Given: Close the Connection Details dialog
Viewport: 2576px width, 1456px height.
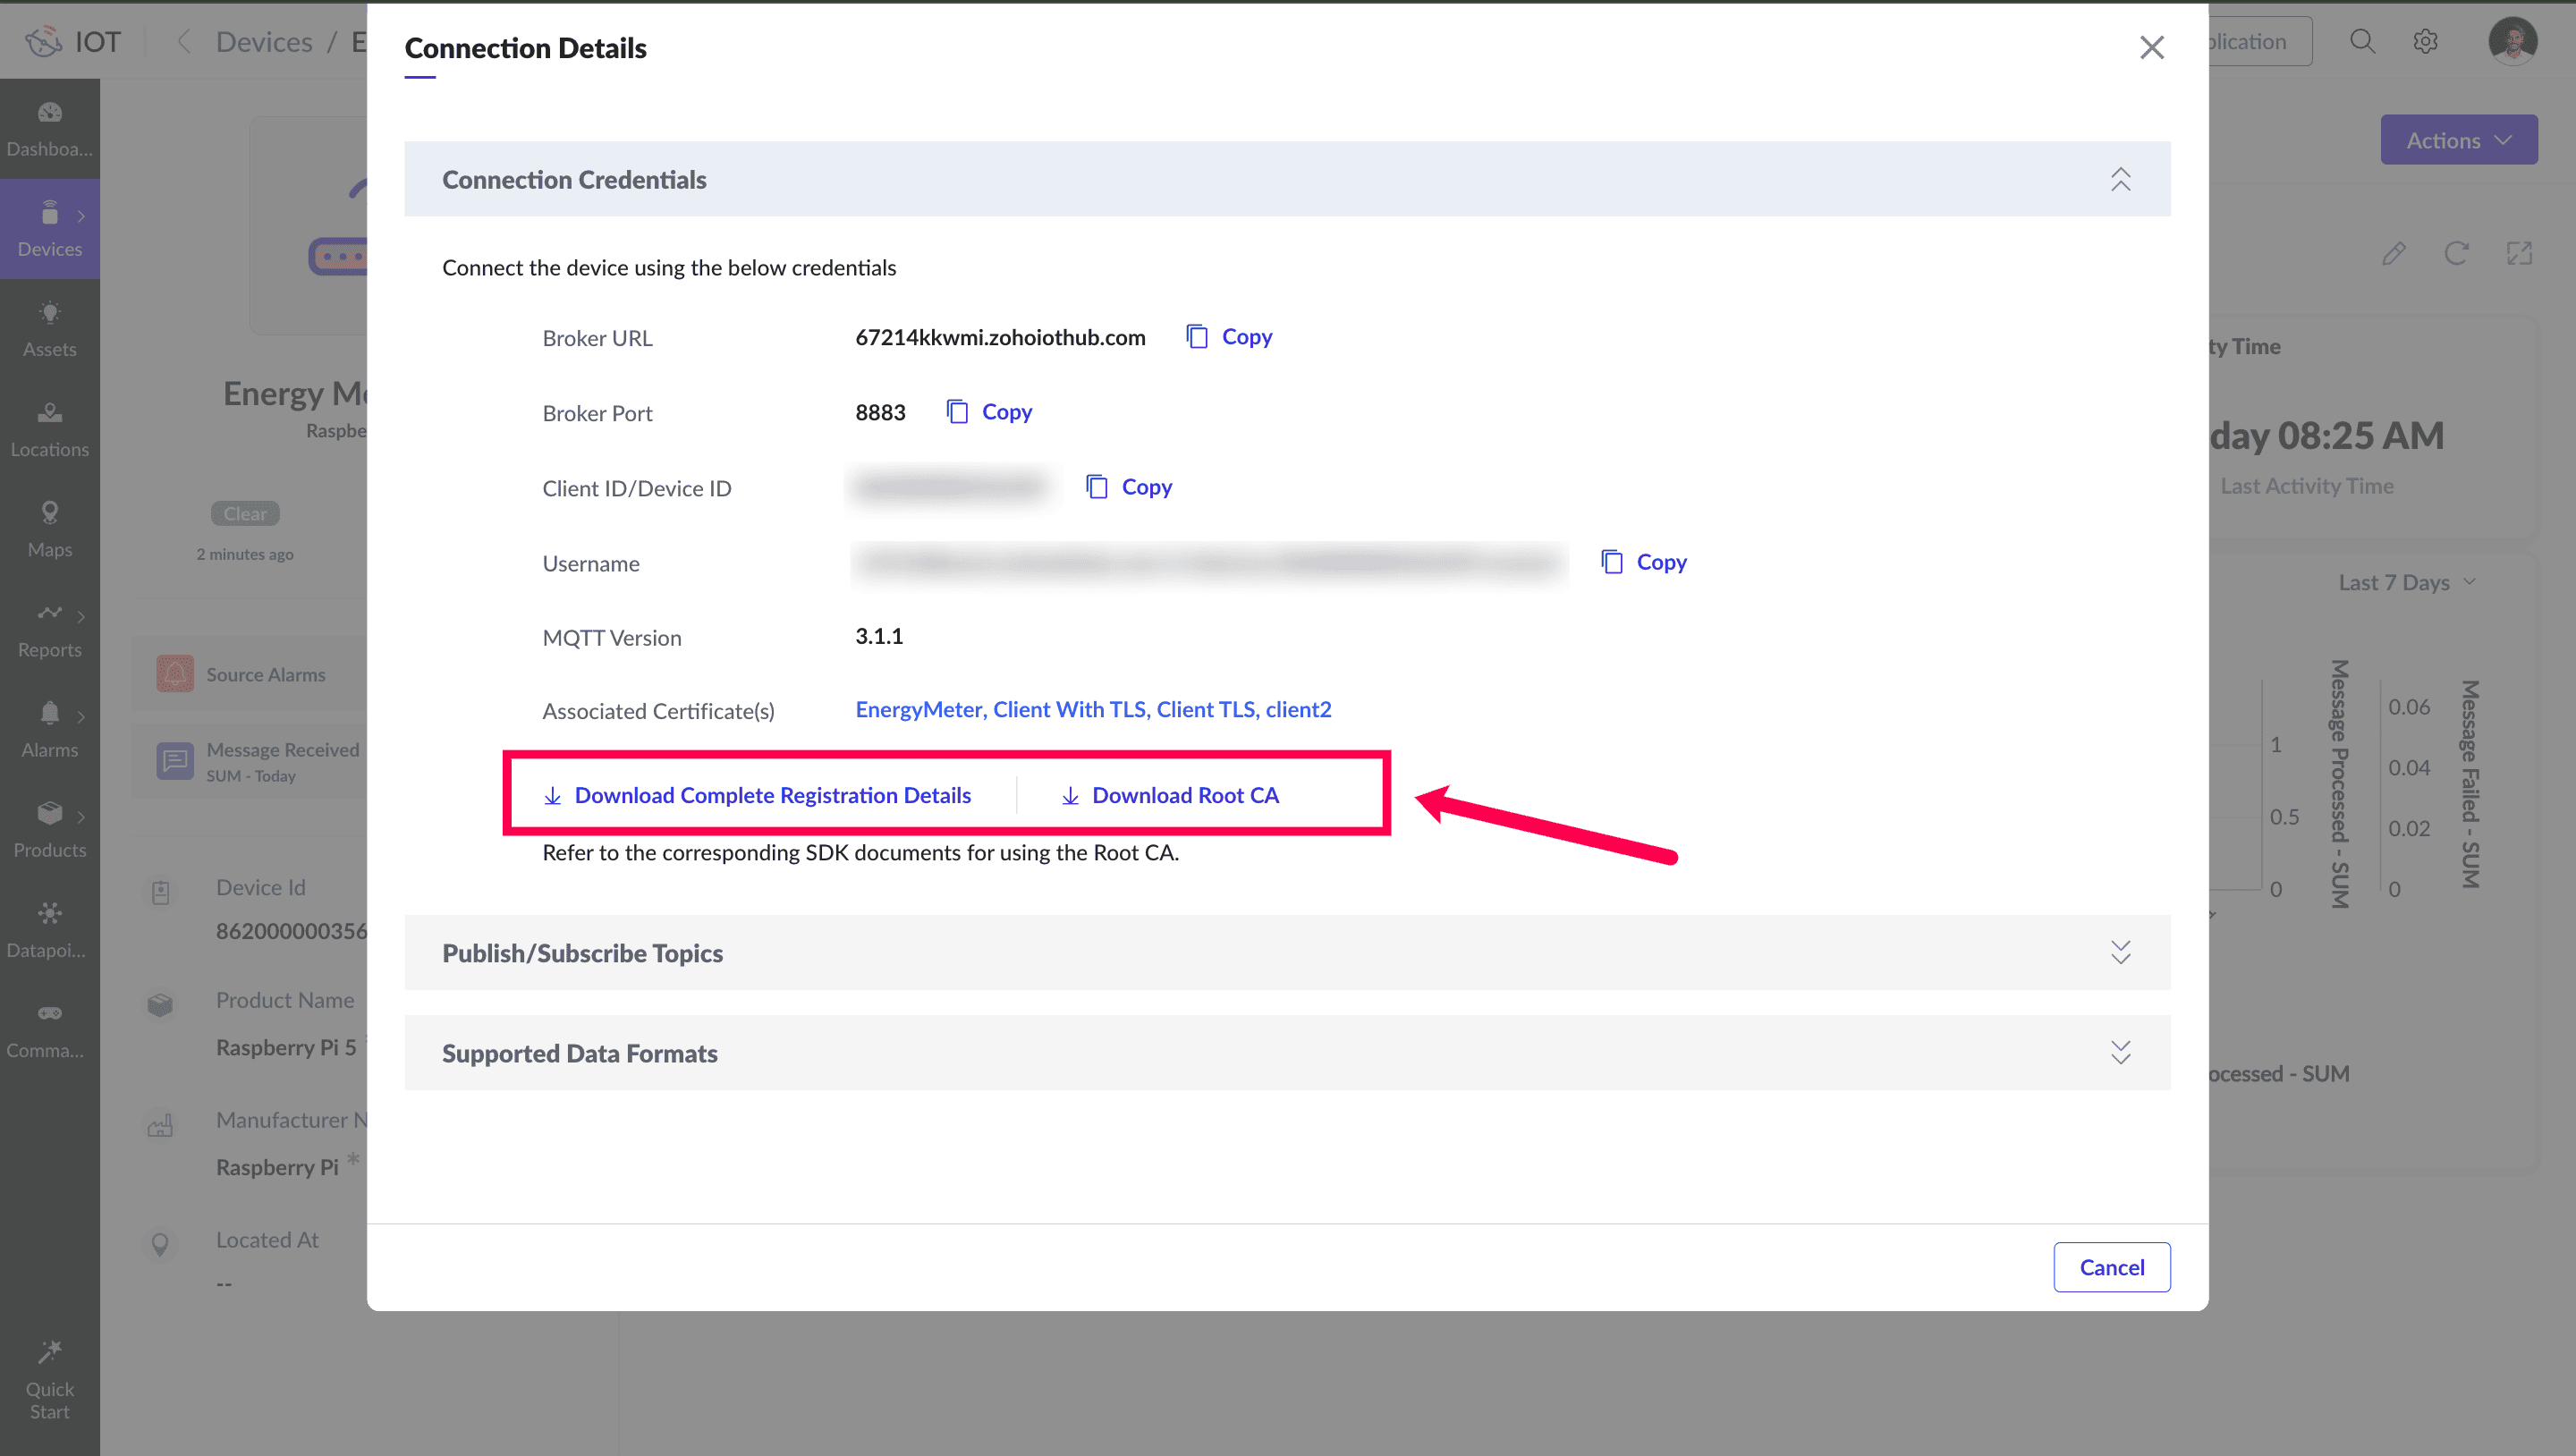Looking at the screenshot, I should pos(2151,47).
